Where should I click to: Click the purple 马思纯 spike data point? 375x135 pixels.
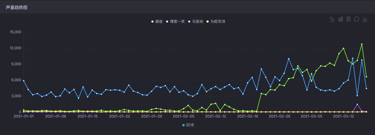[357, 104]
